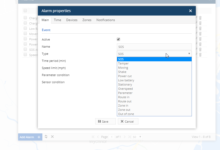This screenshot has width=220, height=150.
Task: Delete the Low Battery alarm via trash icon
Action: (x=200, y=28)
